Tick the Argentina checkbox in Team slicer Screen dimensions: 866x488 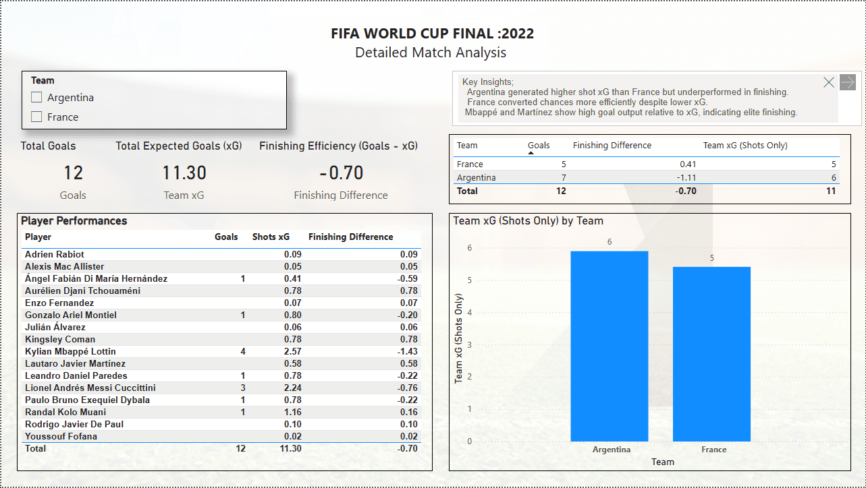(36, 98)
